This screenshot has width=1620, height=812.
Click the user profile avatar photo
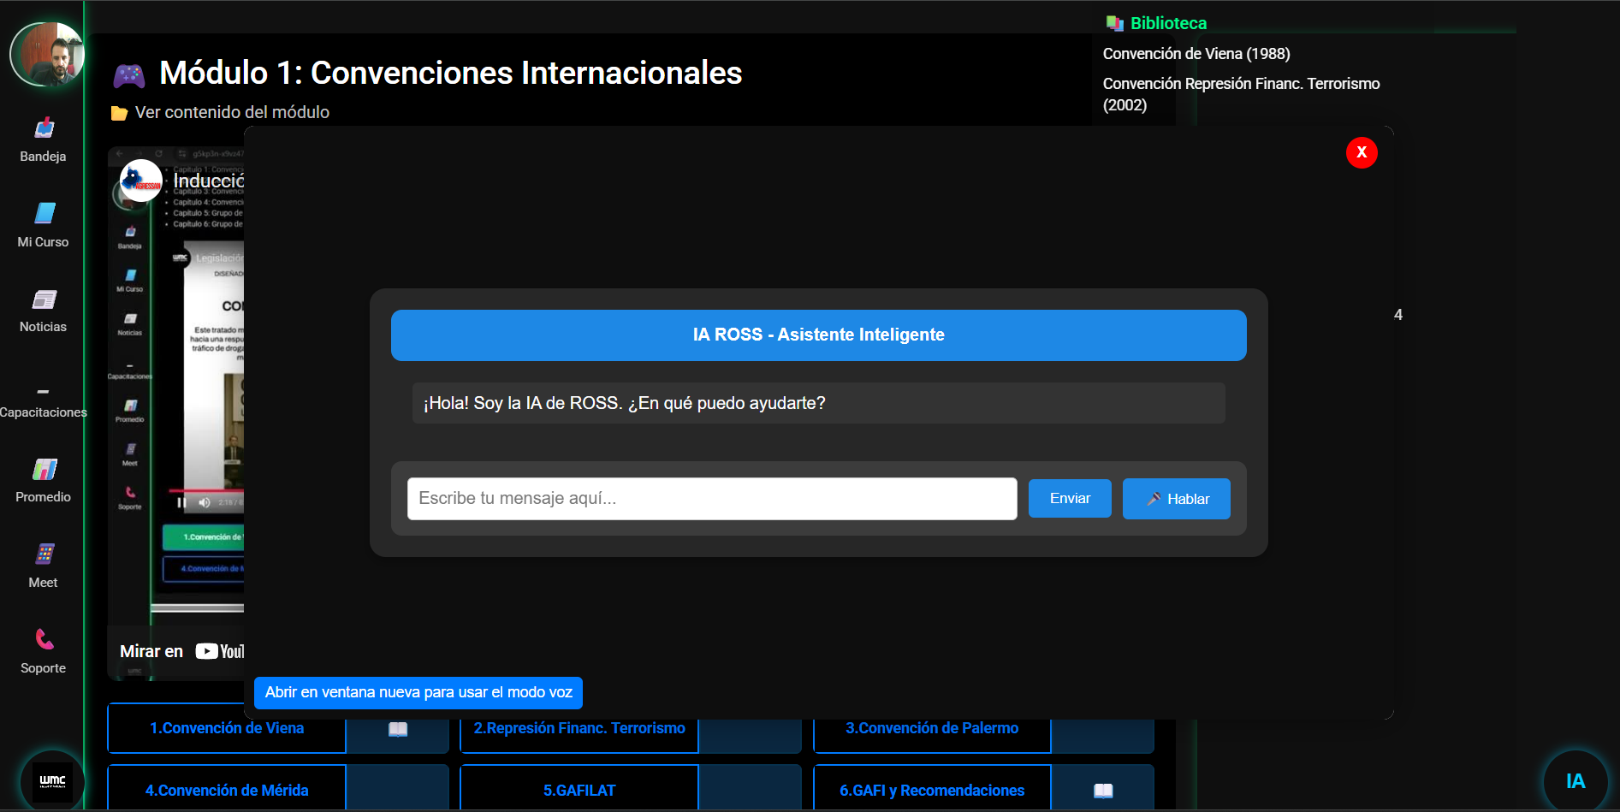coord(47,55)
